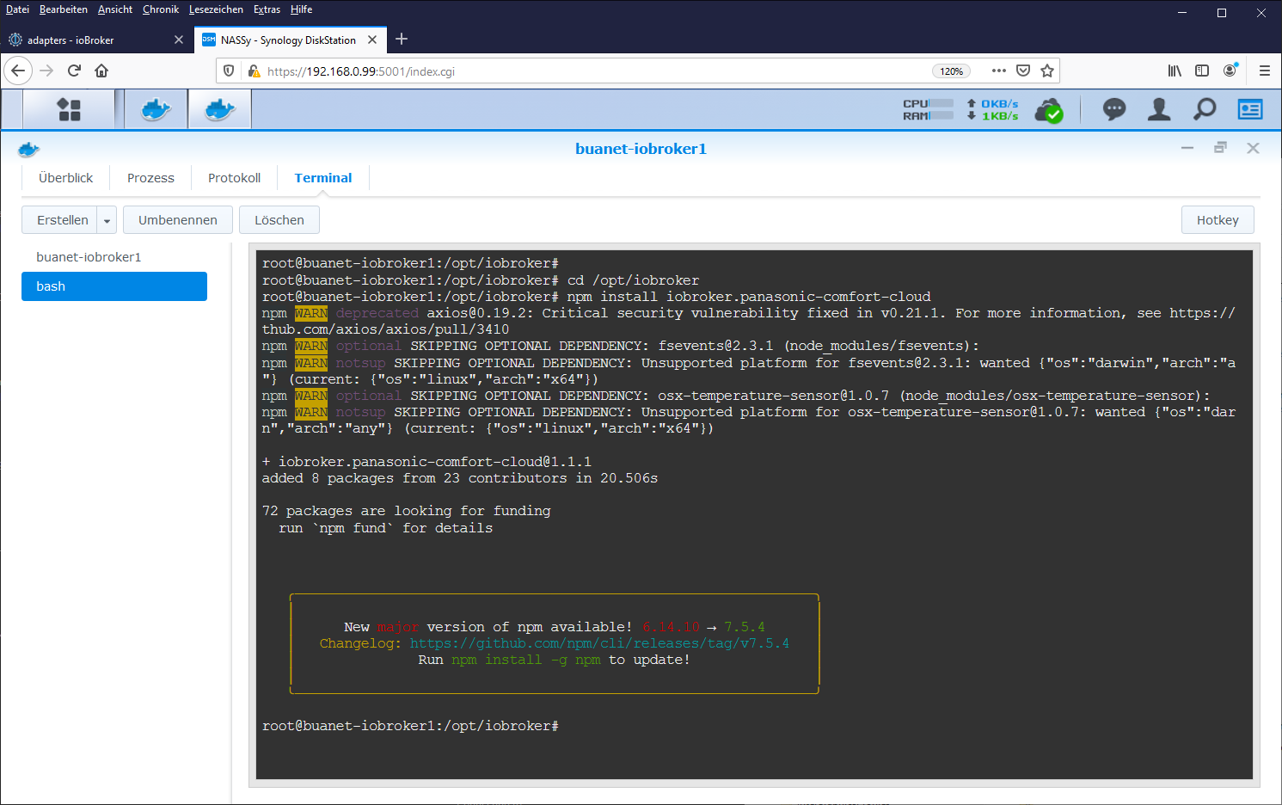The width and height of the screenshot is (1282, 805).
Task: Click the terminal prompt at the bottom
Action: click(410, 726)
